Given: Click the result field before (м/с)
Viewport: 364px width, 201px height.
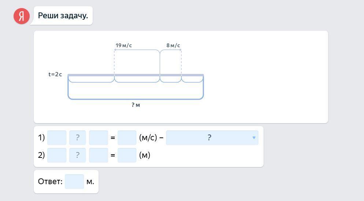Looking at the screenshot, I should (127, 138).
